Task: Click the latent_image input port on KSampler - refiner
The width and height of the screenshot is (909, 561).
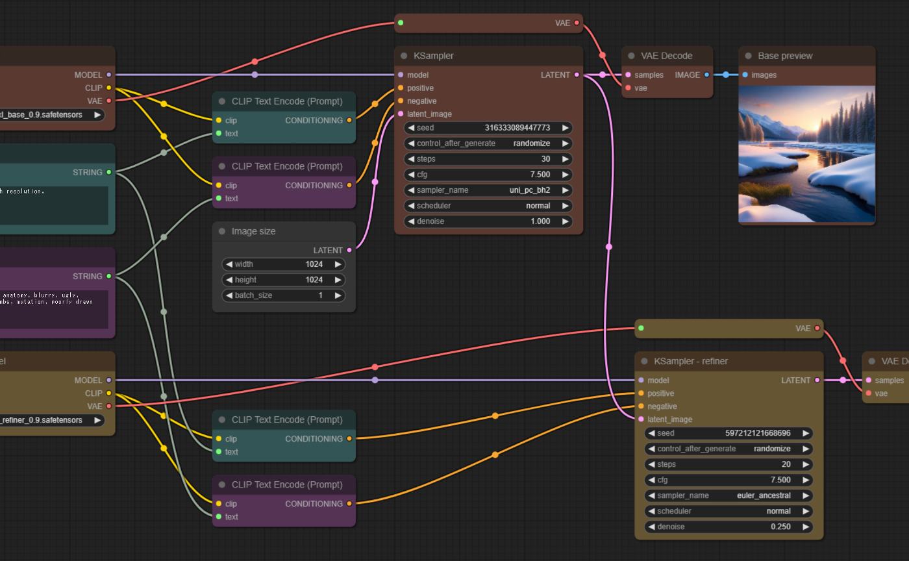Action: [x=641, y=419]
